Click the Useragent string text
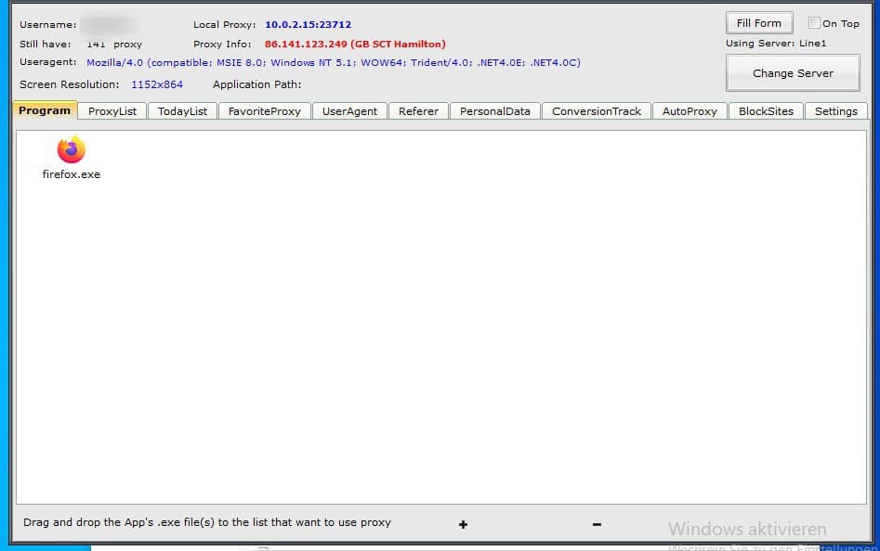 tap(333, 63)
